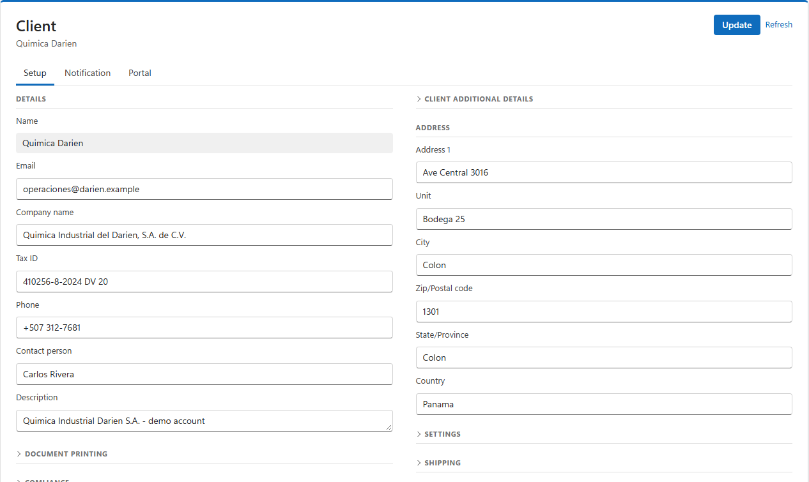Click the Update button
This screenshot has height=482, width=809.
point(737,25)
